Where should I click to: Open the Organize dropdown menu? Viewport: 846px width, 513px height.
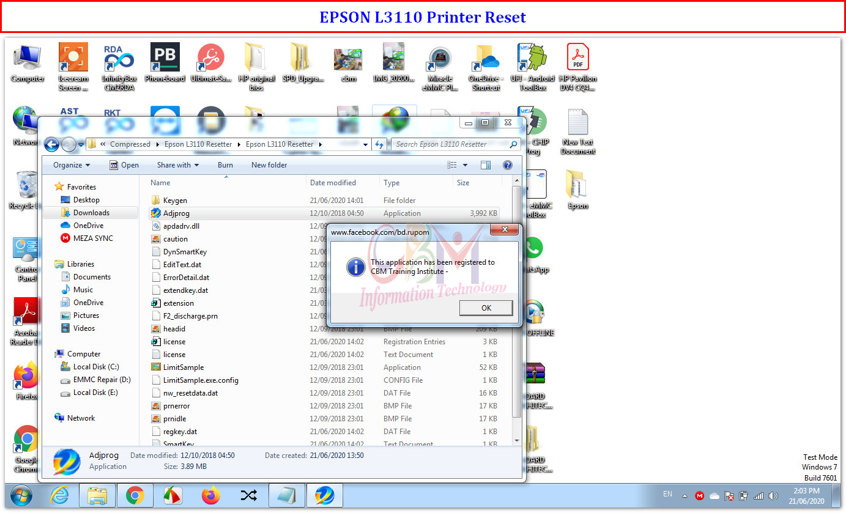tap(71, 164)
